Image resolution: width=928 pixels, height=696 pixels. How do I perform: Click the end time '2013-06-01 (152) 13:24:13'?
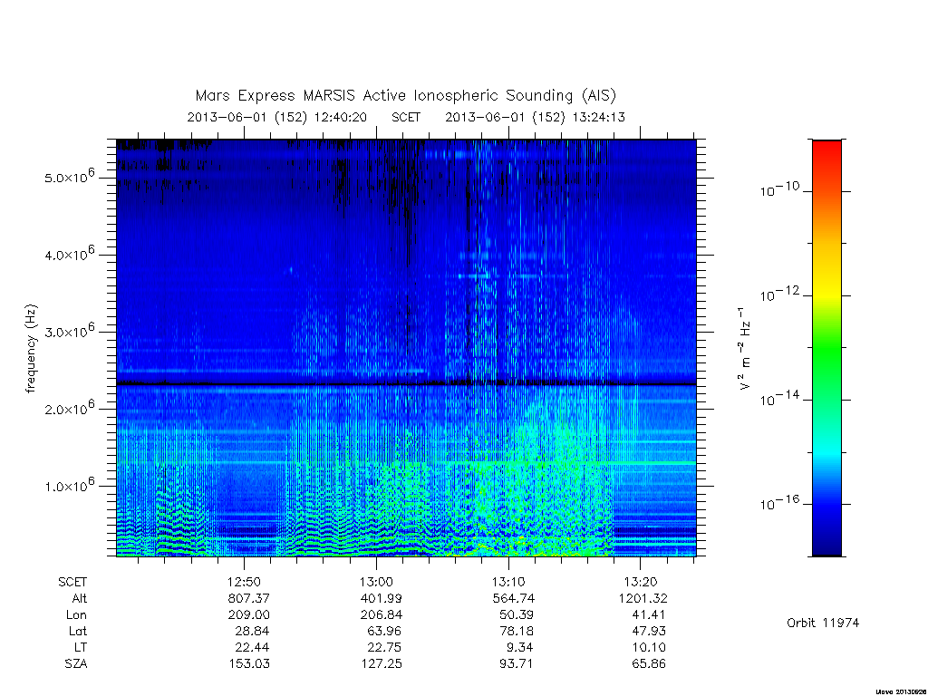[535, 117]
